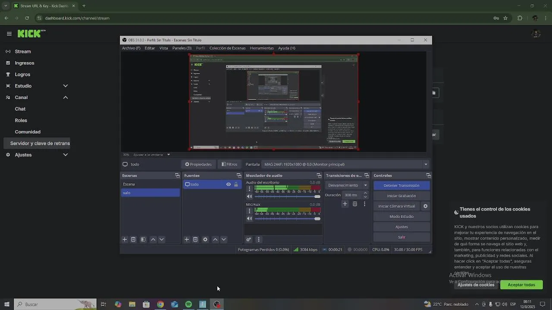This screenshot has width=552, height=310.
Task: Add a transition with the plus icon
Action: (345, 204)
